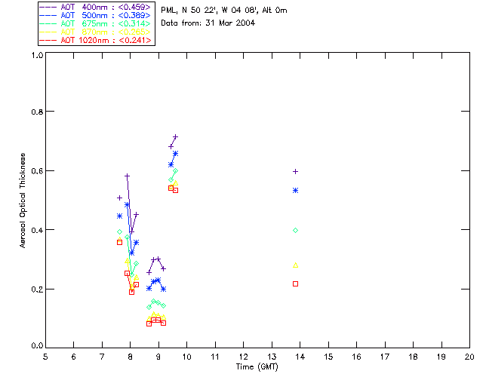Select the isolated red square marker near 14 GMT

point(295,283)
